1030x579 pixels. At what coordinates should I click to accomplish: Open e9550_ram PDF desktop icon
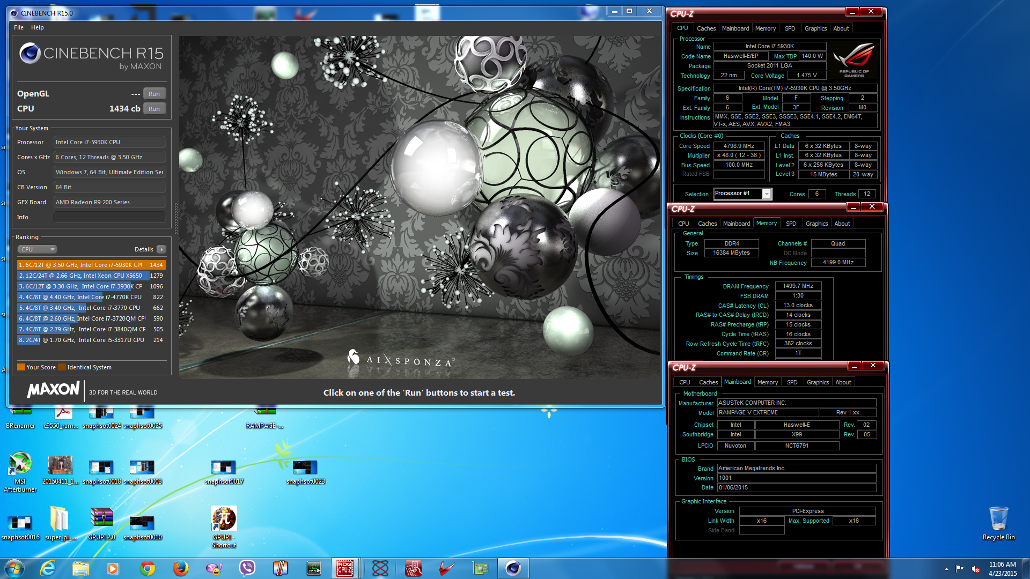pos(61,419)
